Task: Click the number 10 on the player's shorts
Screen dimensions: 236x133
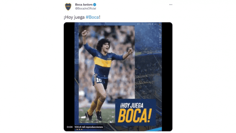Action: click(99, 80)
